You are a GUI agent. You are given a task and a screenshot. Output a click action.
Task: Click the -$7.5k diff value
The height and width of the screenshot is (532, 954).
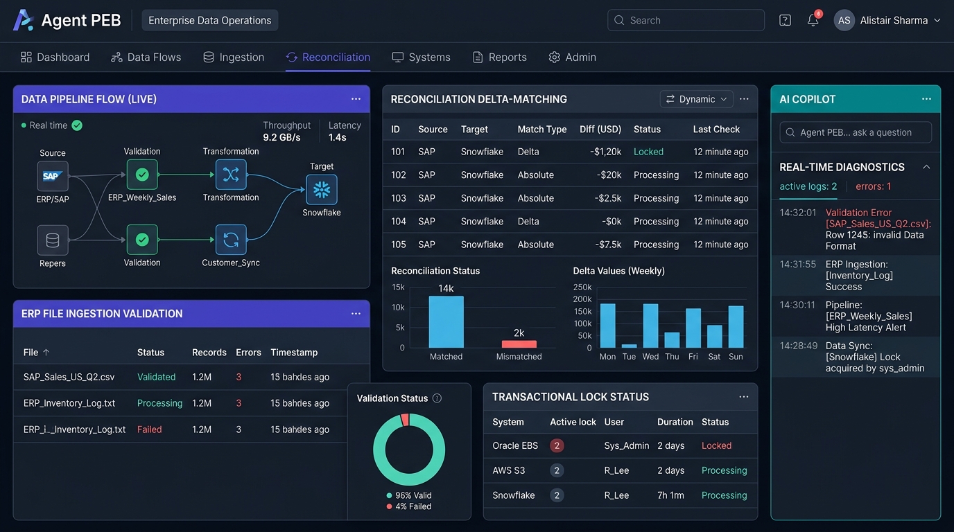[608, 245]
